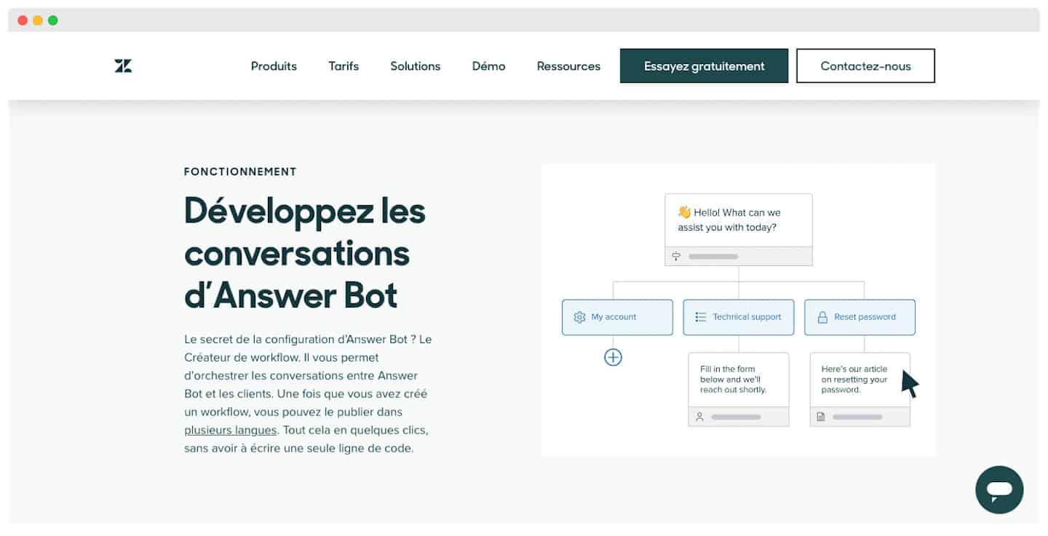Click the 'Here's our article' message card
Screen dimensions: 1048x536
[x=860, y=389]
